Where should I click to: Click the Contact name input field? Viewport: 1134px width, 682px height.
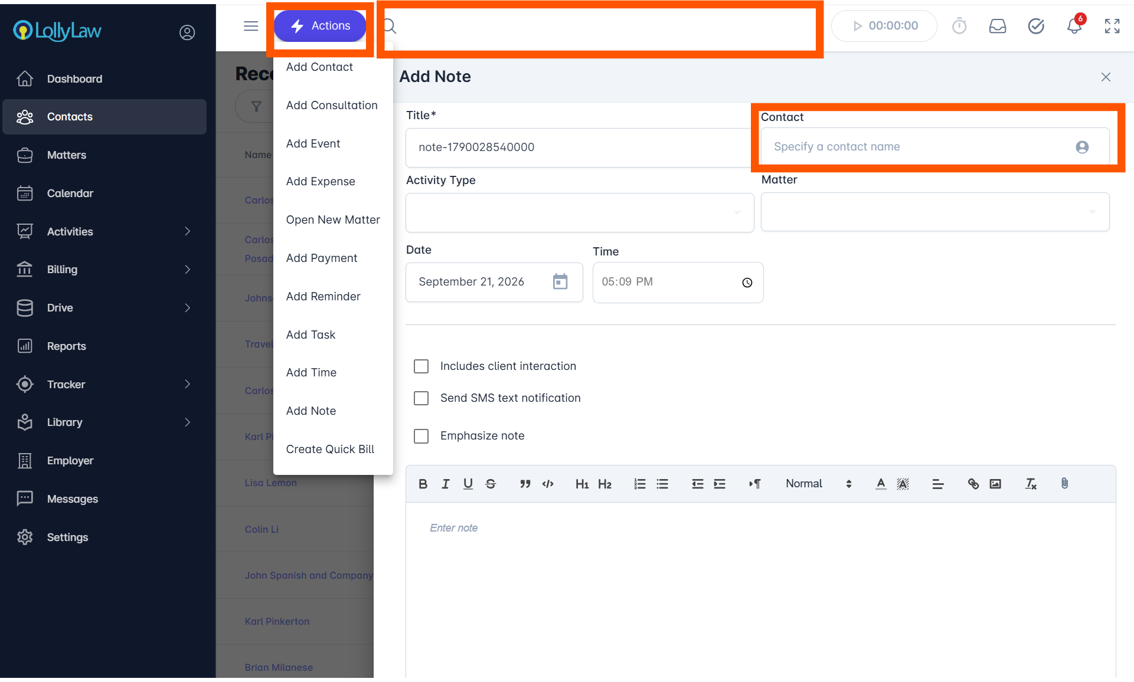click(x=935, y=147)
